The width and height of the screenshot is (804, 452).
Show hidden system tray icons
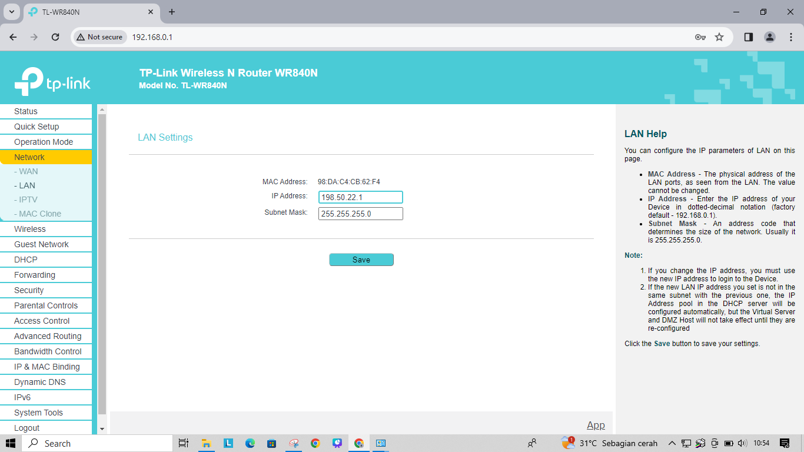click(x=672, y=443)
